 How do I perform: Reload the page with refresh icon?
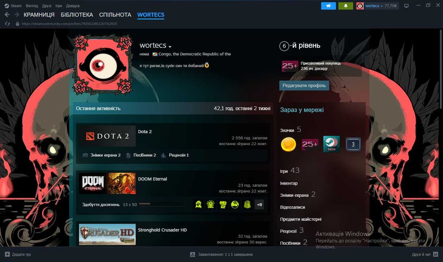(x=8, y=24)
